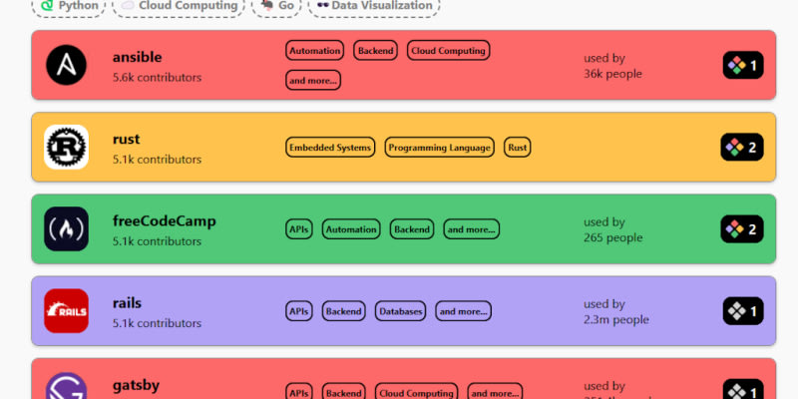Click the ansible logo icon
798x399 pixels.
[66, 65]
